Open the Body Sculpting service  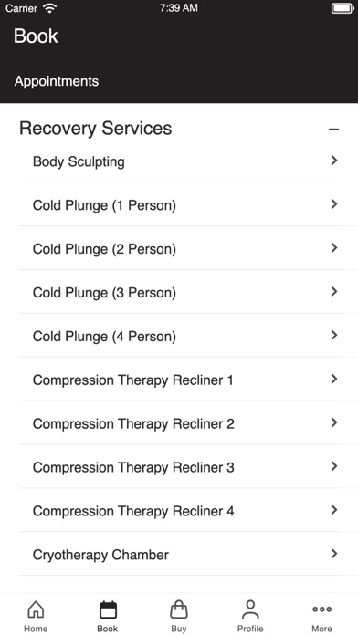188,161
